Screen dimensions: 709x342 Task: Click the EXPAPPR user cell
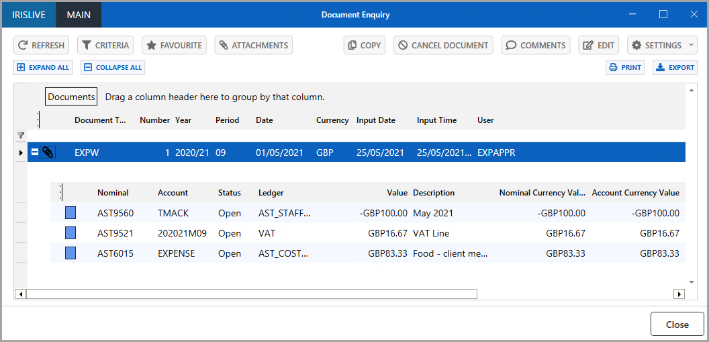(496, 153)
